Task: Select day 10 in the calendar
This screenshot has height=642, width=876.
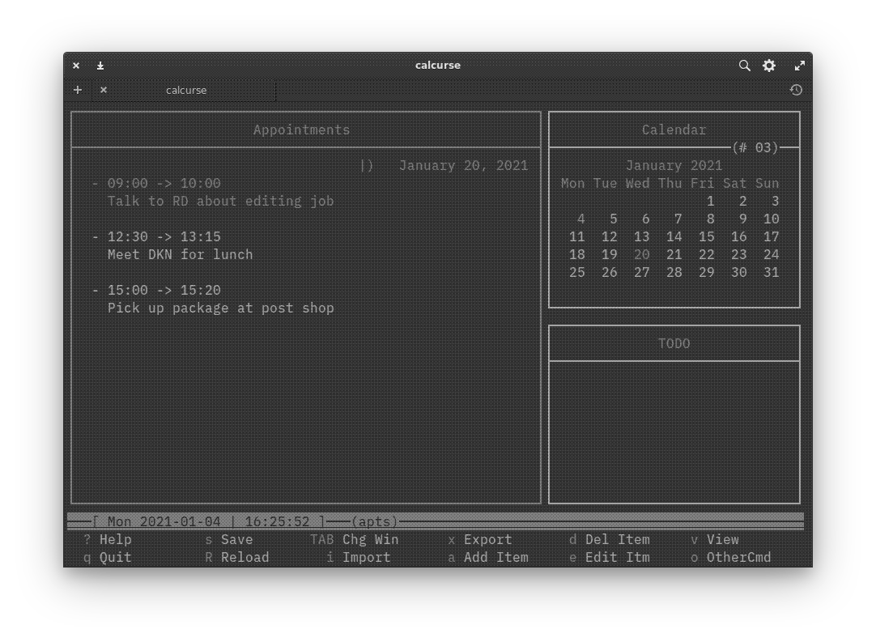Action: click(771, 219)
